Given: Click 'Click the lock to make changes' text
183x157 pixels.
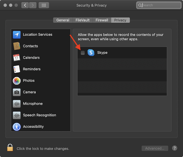Looking at the screenshot, I should pos(43,149).
